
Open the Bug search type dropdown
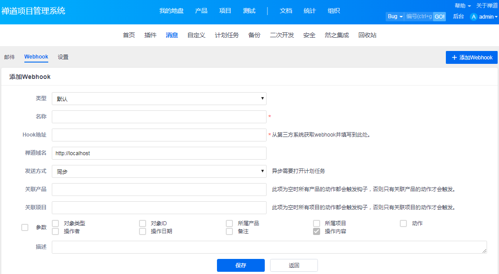395,16
